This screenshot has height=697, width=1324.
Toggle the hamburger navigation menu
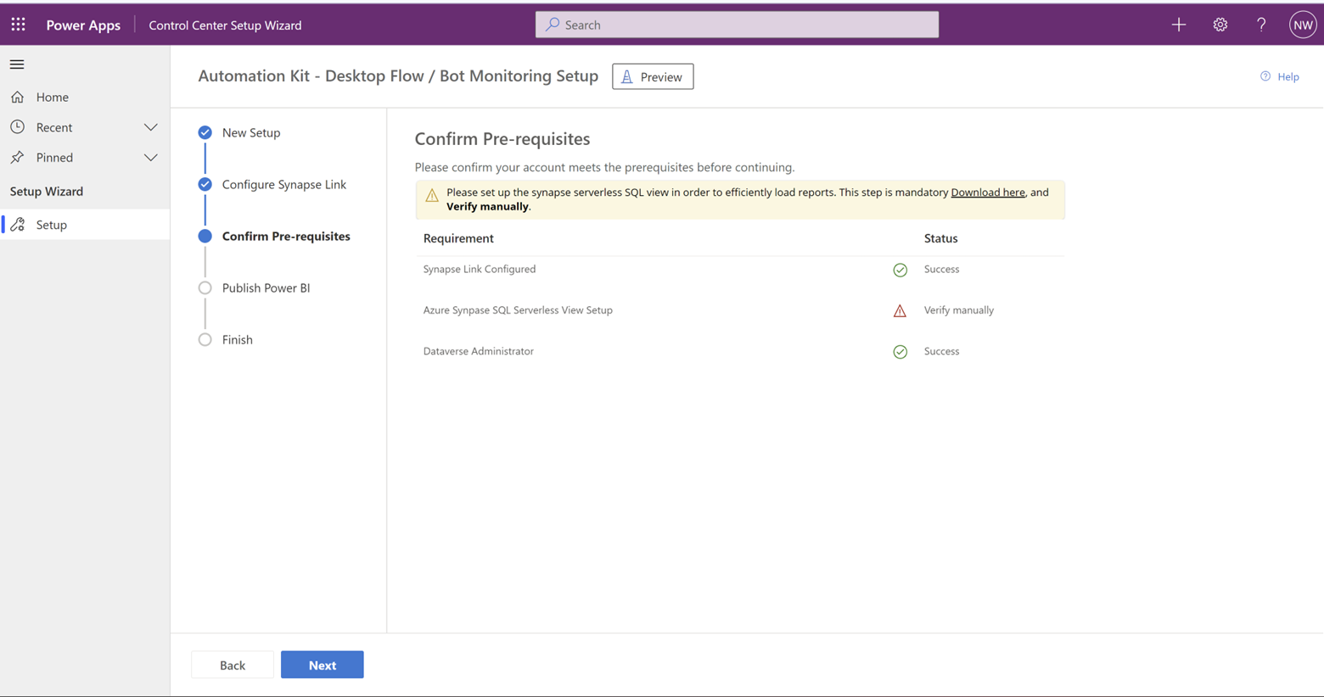[17, 64]
